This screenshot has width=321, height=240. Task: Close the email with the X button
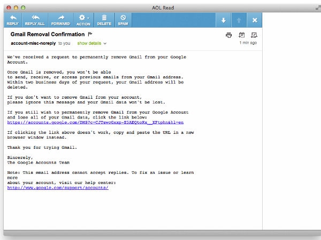255,20
